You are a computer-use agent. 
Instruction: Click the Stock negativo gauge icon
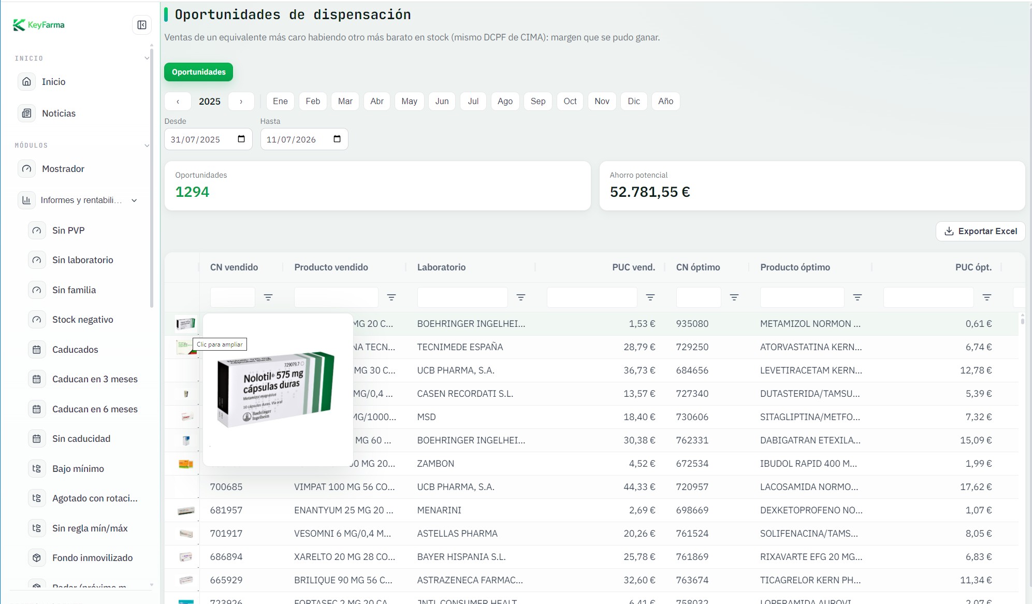click(37, 320)
